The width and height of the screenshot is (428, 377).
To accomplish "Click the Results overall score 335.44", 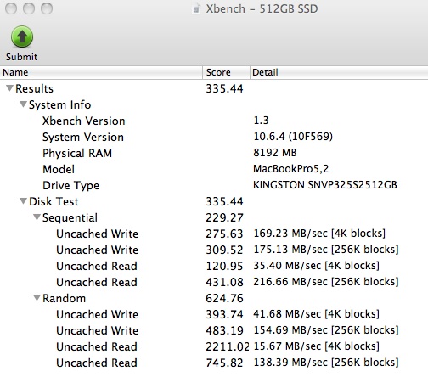I will (x=224, y=88).
